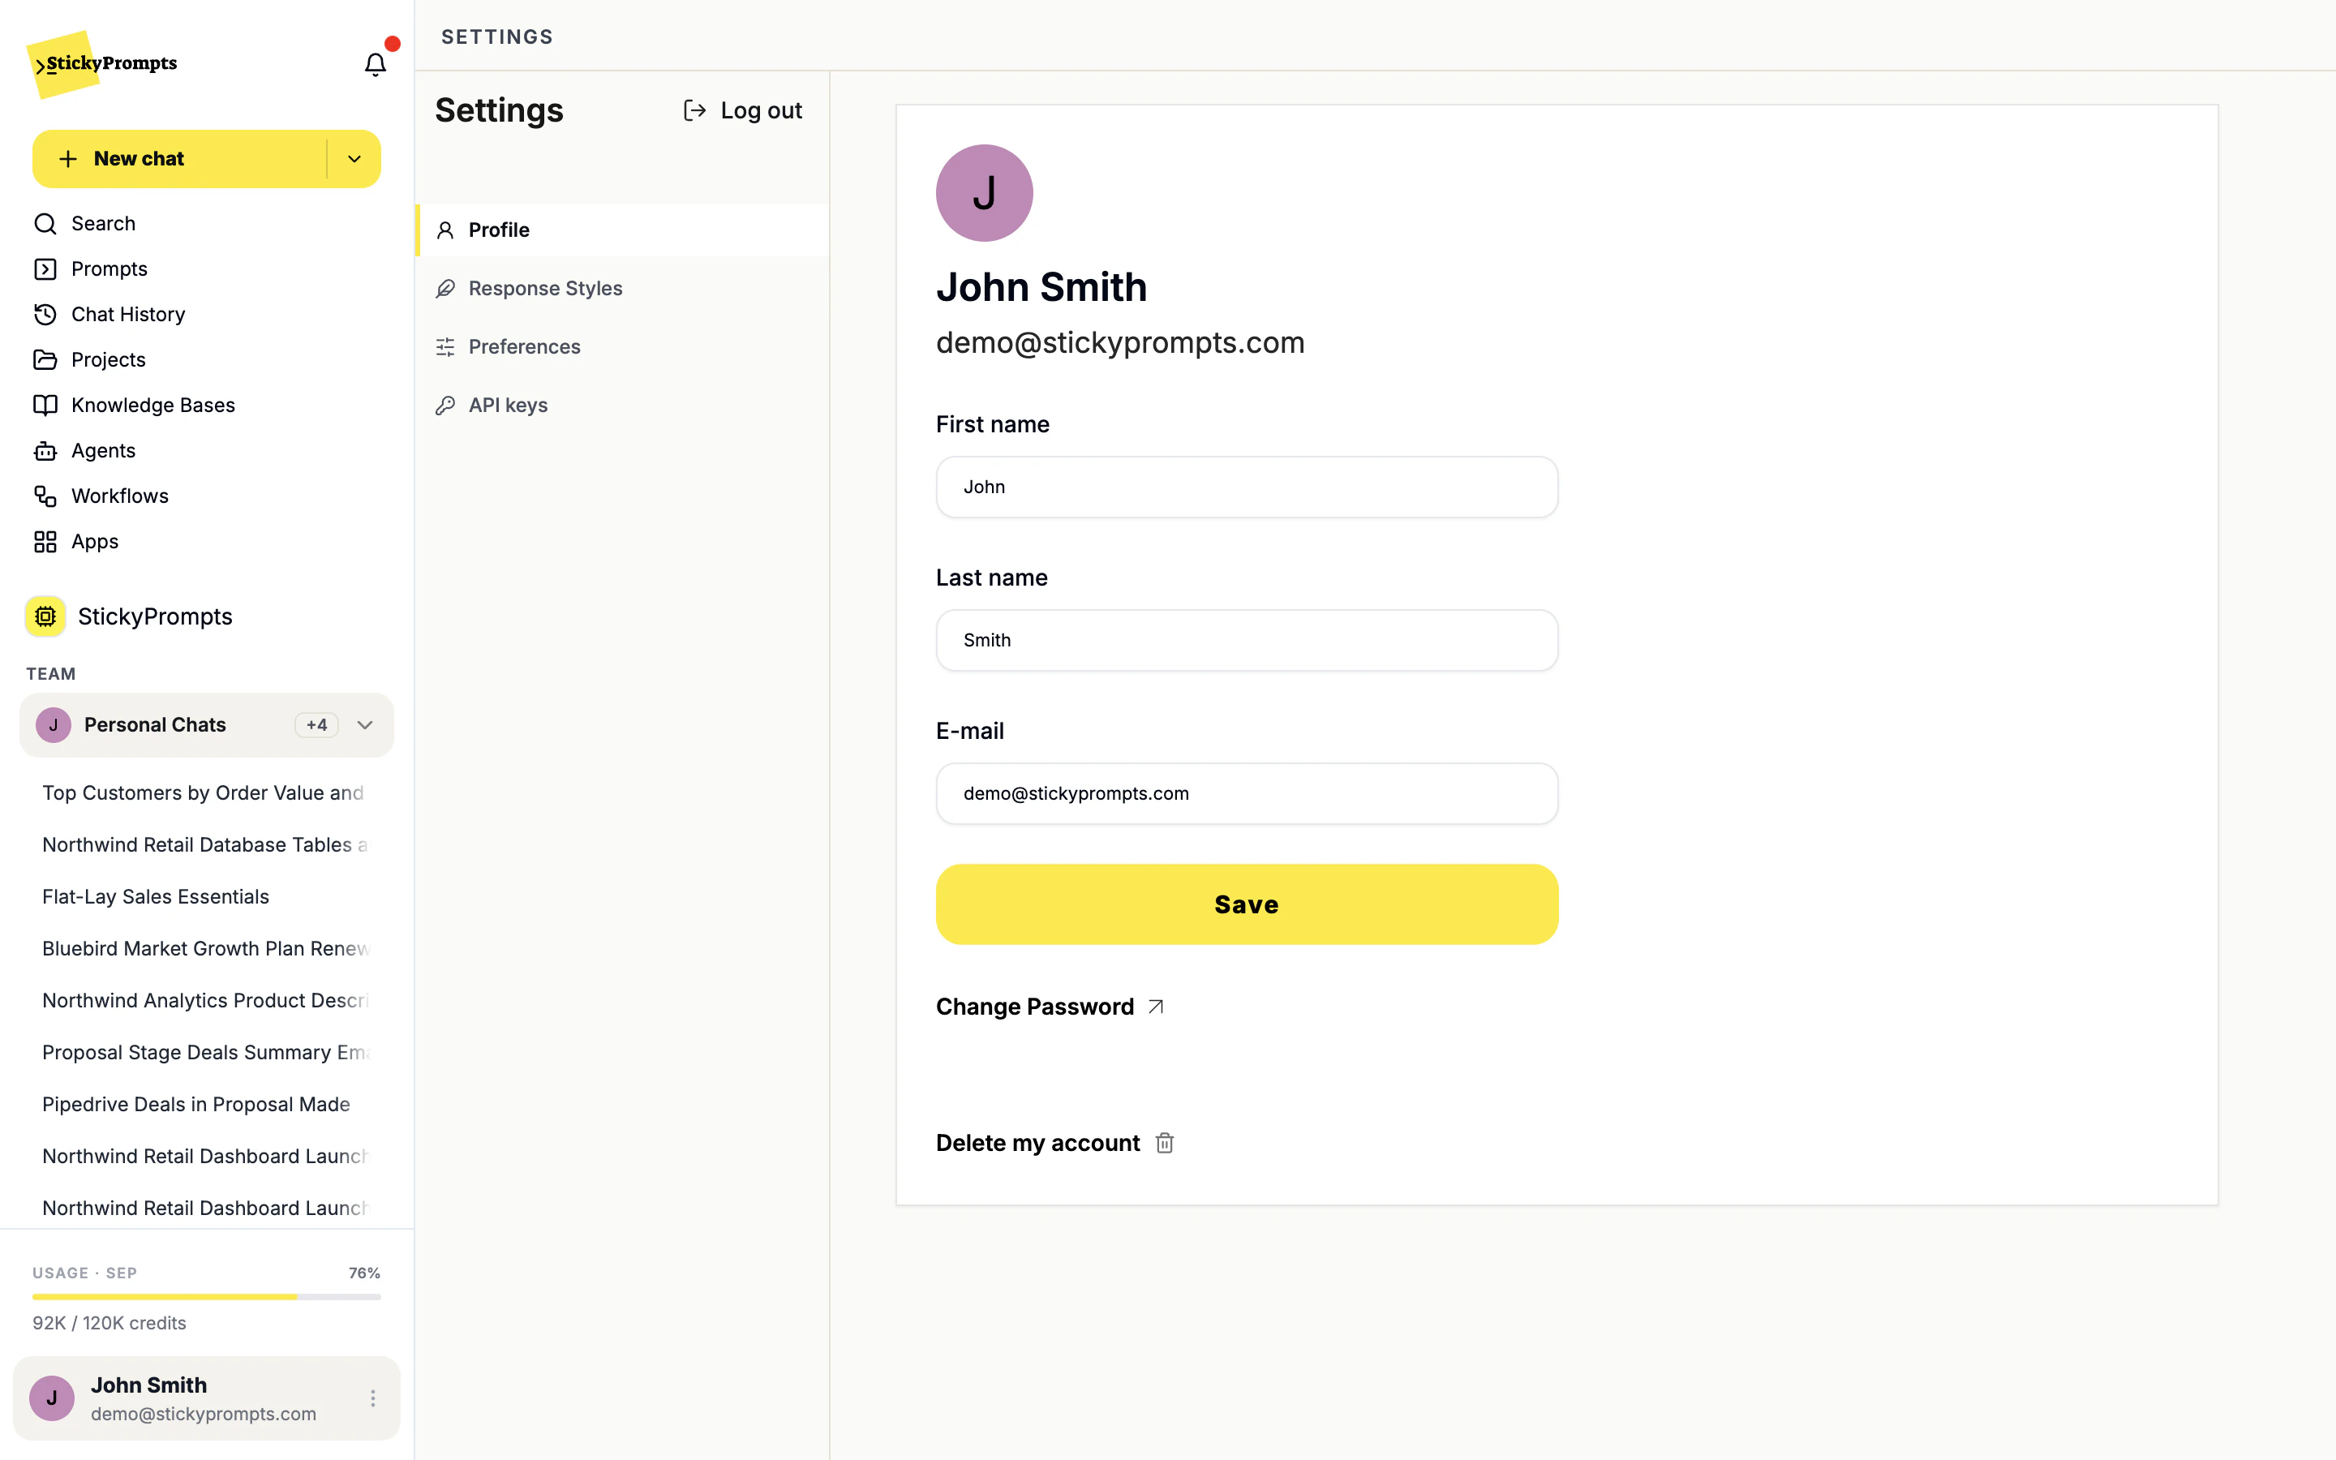Click the Agents robot icon
This screenshot has height=1460, width=2336.
(x=45, y=450)
